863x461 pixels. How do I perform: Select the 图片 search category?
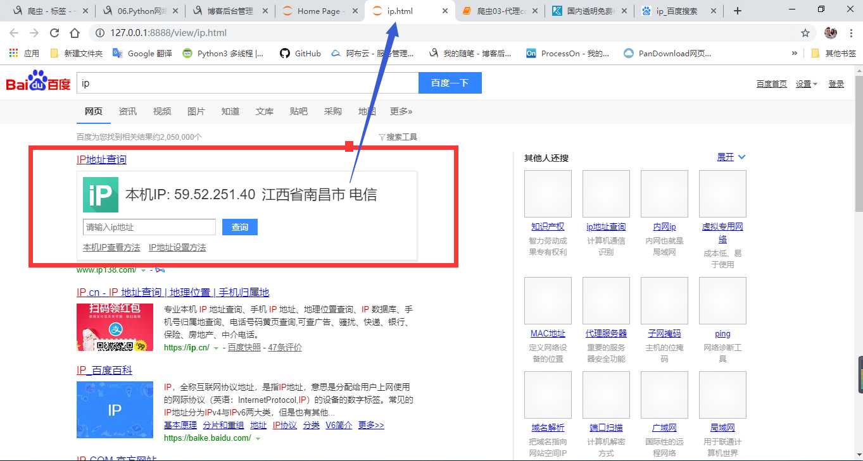(x=196, y=111)
